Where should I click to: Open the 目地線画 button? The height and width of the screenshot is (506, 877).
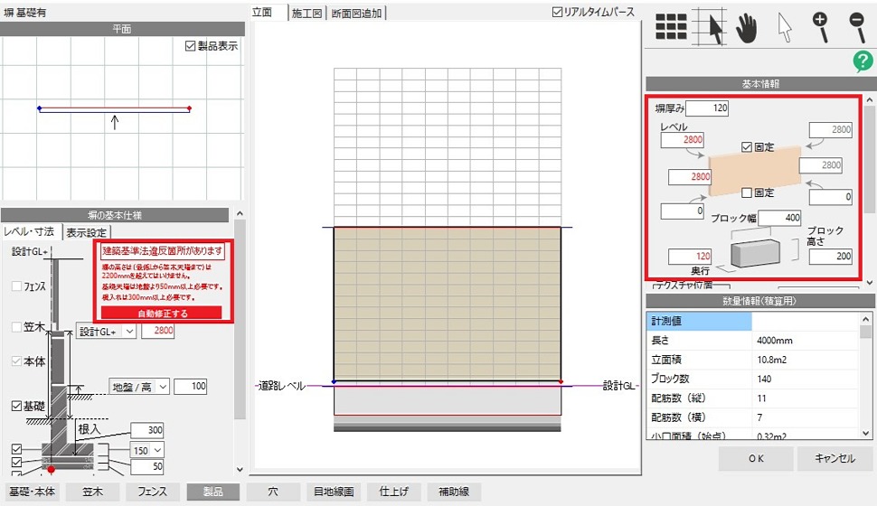334,492
